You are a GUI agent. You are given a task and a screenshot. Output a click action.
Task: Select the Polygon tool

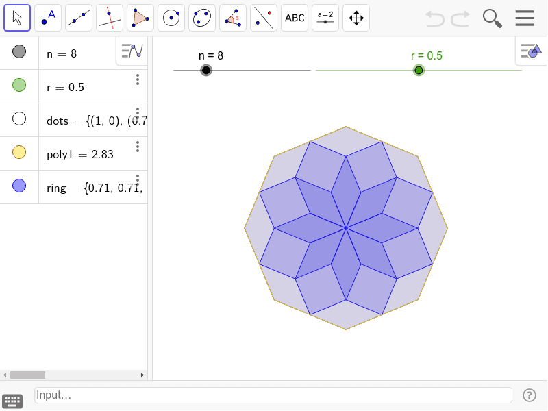coord(140,18)
